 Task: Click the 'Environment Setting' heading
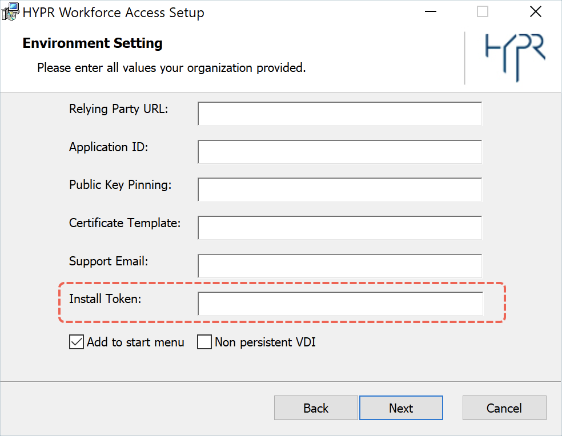coord(93,43)
